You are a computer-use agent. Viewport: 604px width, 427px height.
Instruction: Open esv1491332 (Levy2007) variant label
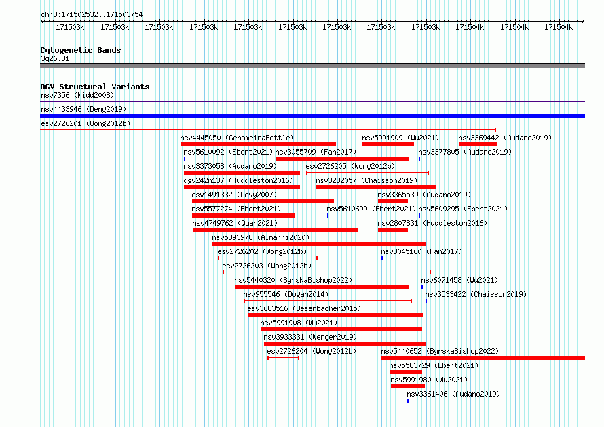pos(234,195)
